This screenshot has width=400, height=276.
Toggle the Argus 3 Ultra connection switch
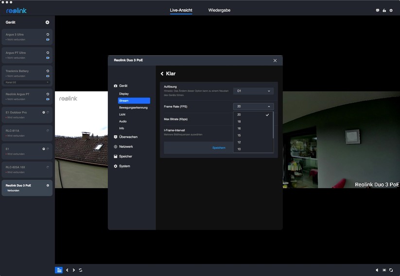click(x=48, y=40)
